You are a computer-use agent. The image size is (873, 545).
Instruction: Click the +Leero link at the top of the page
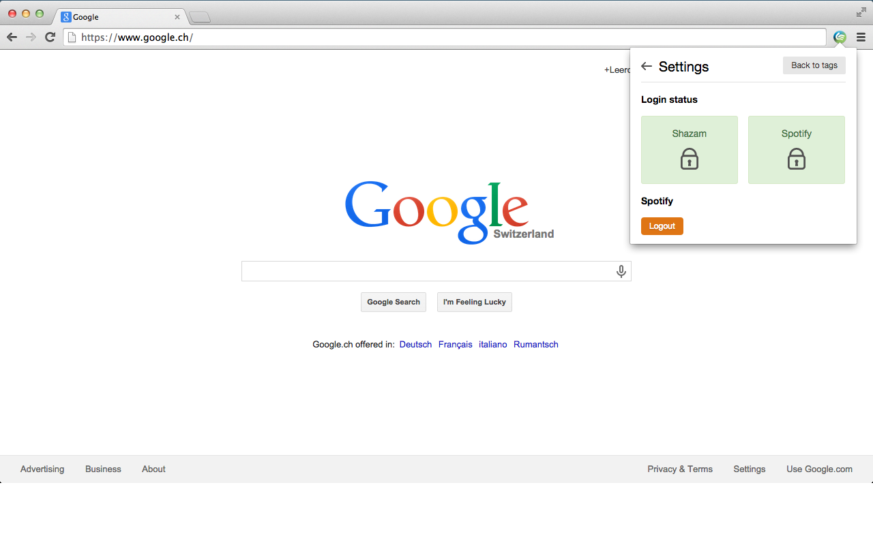click(x=617, y=69)
